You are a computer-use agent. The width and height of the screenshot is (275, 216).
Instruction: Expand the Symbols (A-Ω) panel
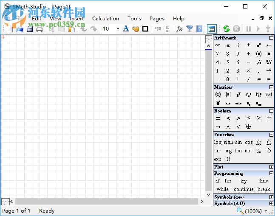(x=271, y=203)
